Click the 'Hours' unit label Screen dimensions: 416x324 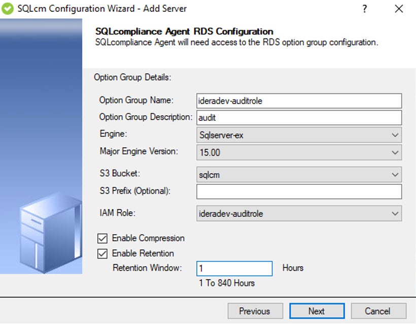[293, 268]
